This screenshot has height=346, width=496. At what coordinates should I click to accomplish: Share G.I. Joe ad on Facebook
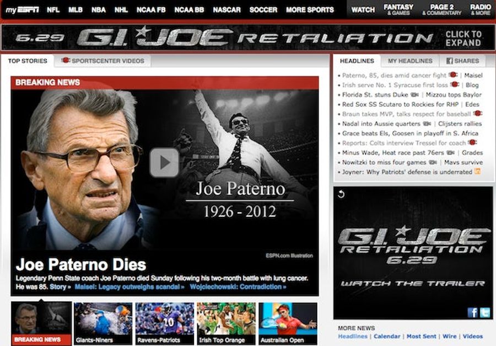[x=473, y=312]
